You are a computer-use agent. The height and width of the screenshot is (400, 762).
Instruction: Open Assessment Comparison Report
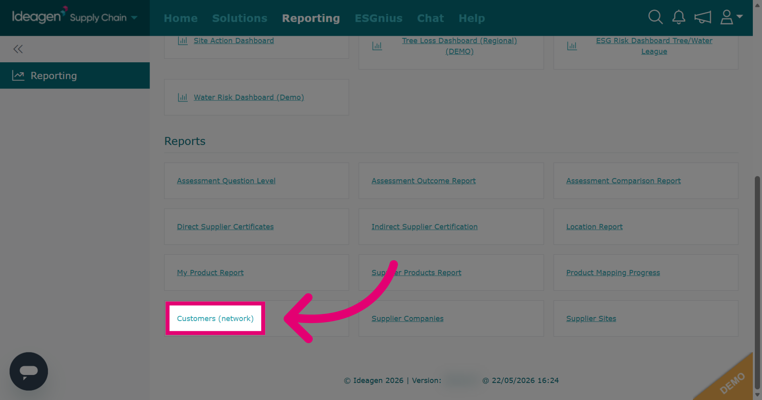(623, 181)
